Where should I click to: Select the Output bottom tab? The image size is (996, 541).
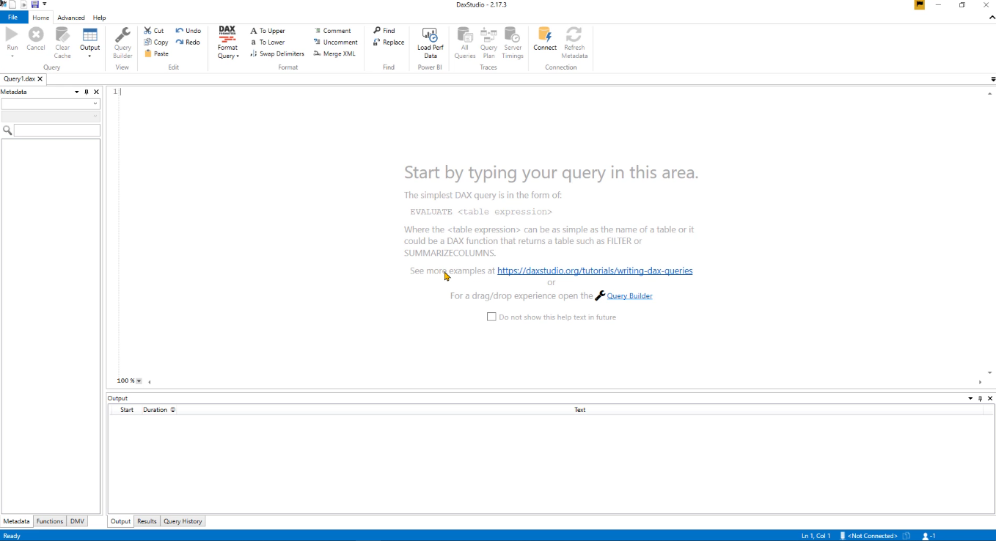pos(120,521)
